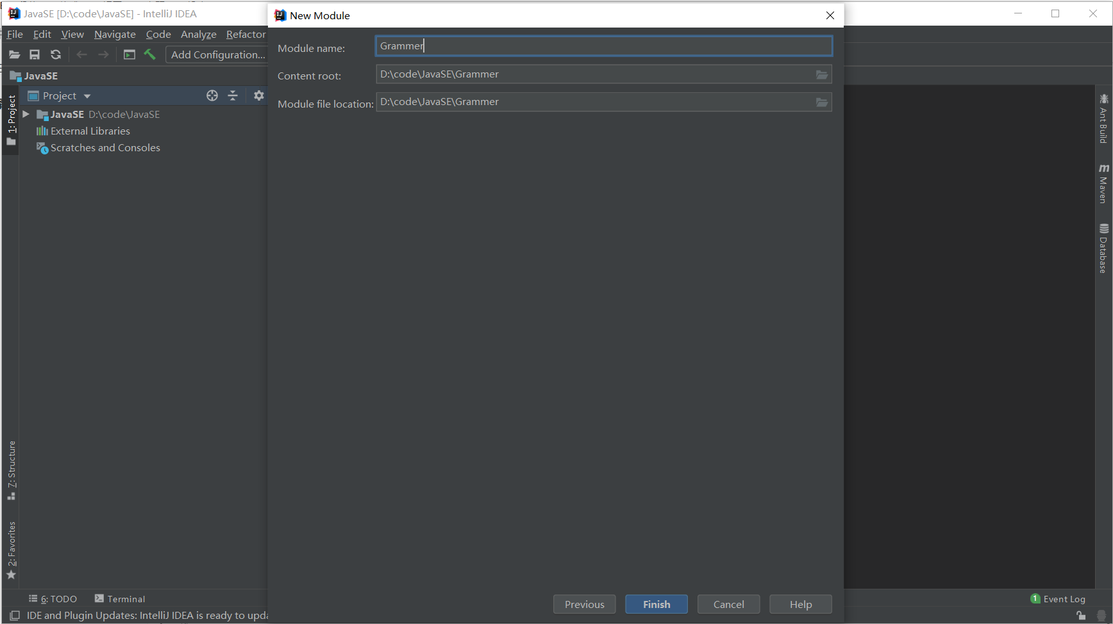Click the Build project hammer icon

point(150,55)
